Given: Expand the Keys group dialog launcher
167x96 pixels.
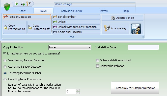Looking at the screenshot, I should [143, 37].
